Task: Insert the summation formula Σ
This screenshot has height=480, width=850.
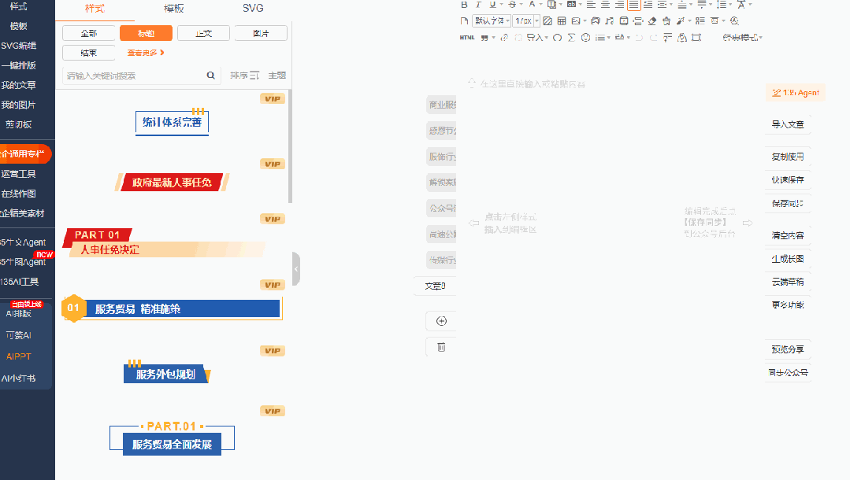Action: coord(570,36)
